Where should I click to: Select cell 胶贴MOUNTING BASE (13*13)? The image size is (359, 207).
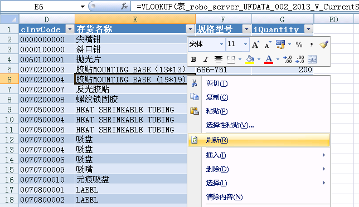tap(135, 70)
